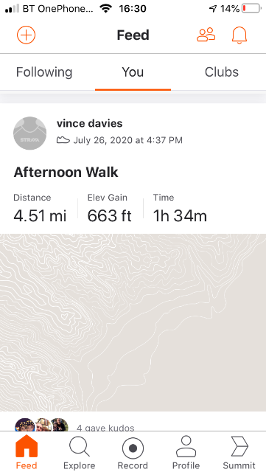The image size is (266, 472).
Task: Open notifications bell icon
Action: point(239,35)
